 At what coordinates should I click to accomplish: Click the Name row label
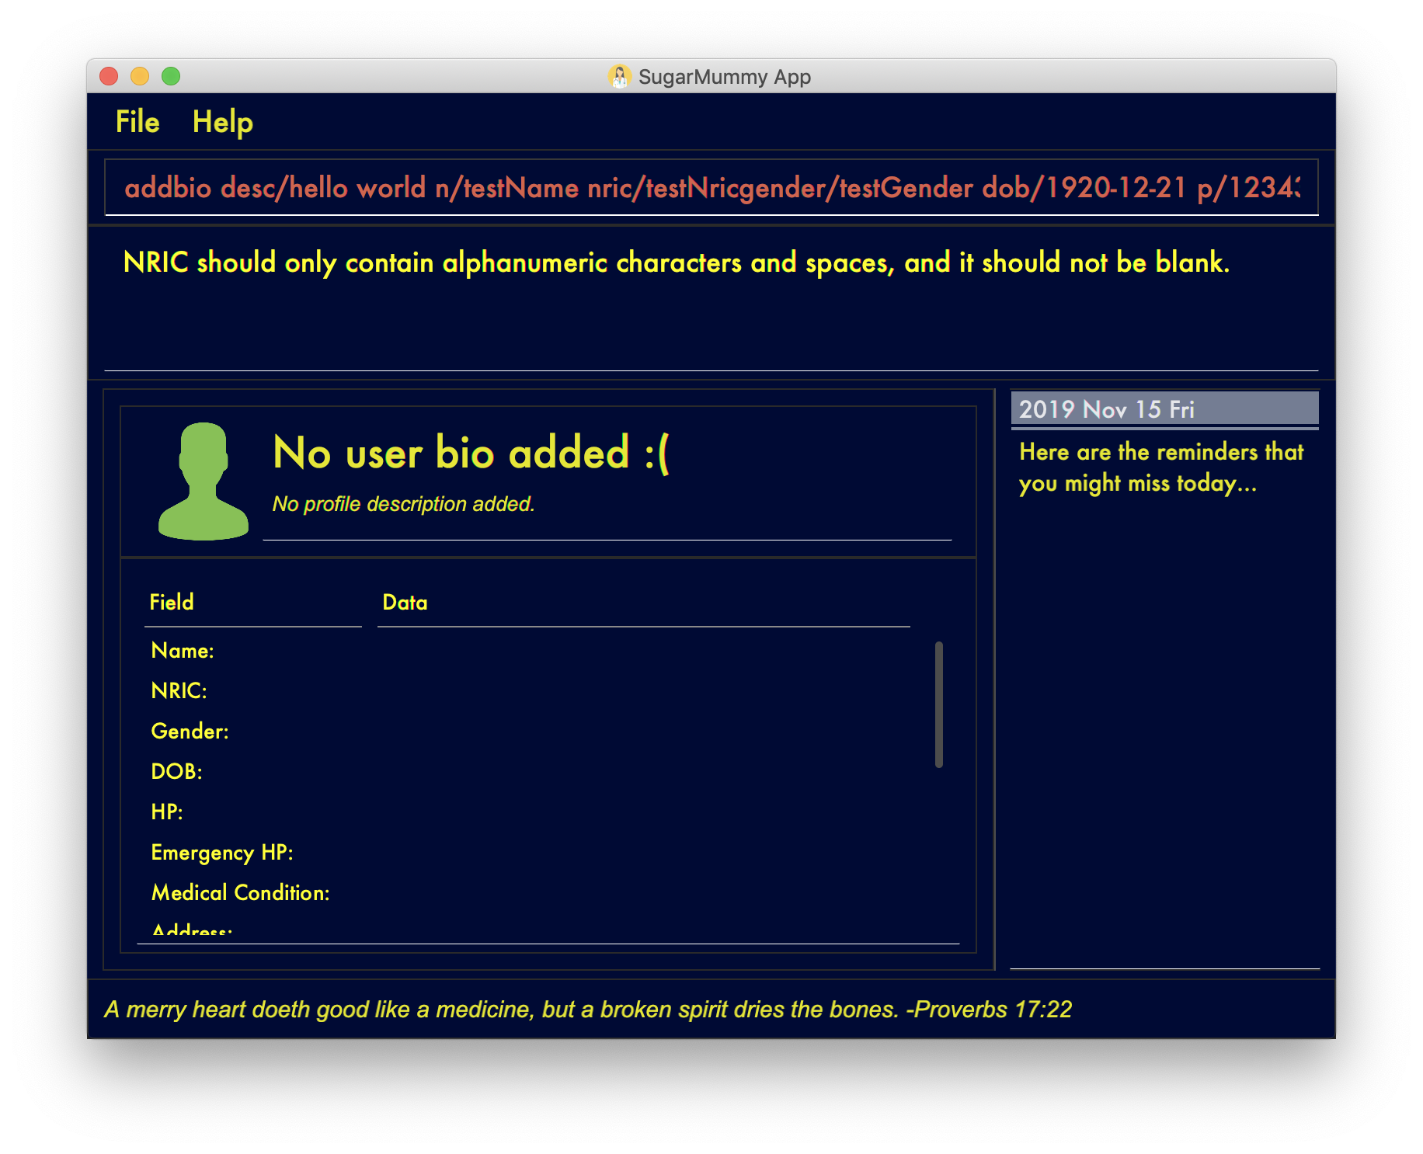coord(182,651)
